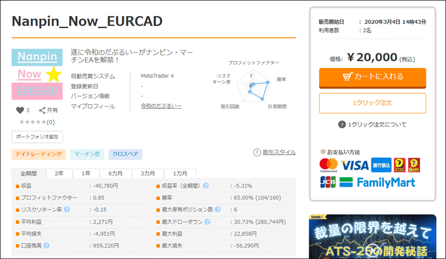This screenshot has height=259, width=446.
Task: Click the クロスペア tag
Action: [x=125, y=154]
